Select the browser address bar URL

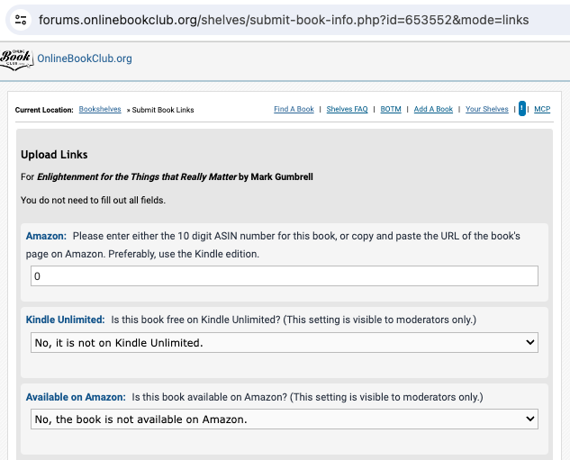coord(284,20)
